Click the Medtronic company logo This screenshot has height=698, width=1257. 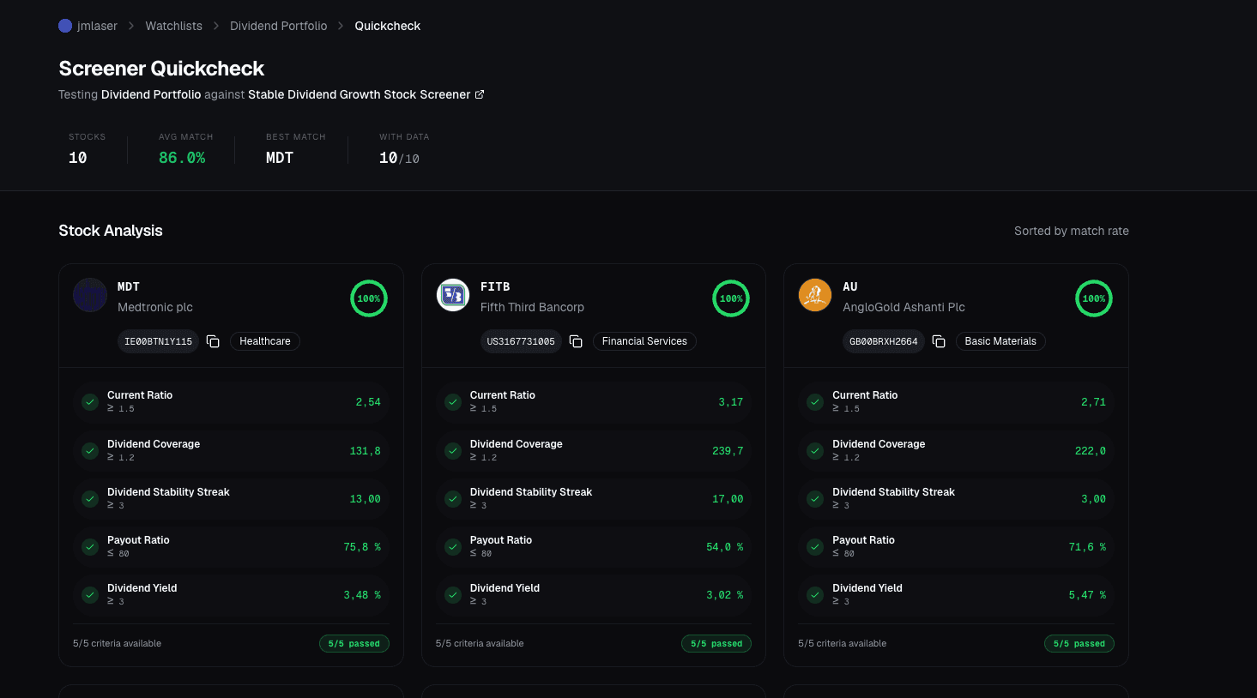tap(90, 295)
